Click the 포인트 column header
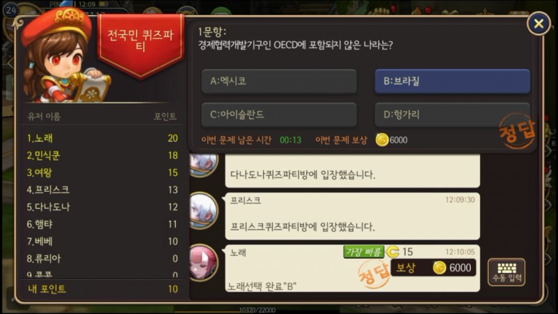558x314 pixels. [165, 117]
